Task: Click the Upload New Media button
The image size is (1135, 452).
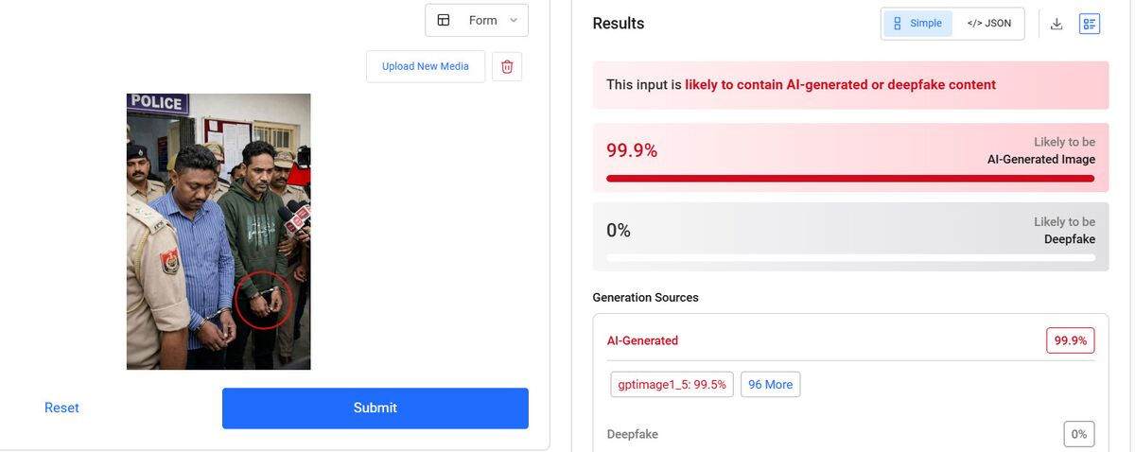Action: (426, 66)
